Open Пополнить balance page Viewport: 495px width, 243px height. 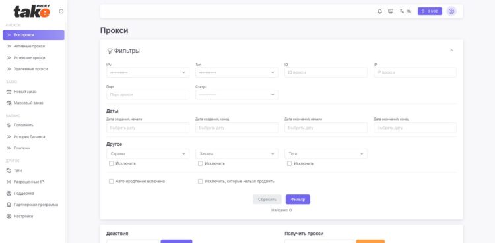tap(34, 125)
